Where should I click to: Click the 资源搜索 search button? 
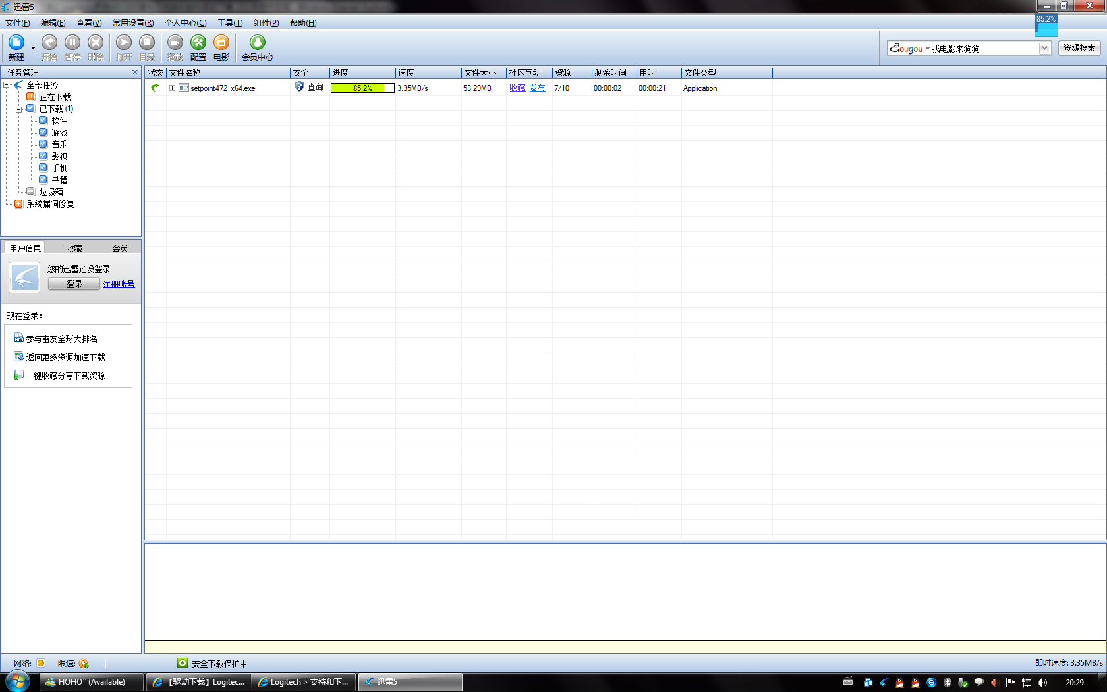pyautogui.click(x=1079, y=48)
